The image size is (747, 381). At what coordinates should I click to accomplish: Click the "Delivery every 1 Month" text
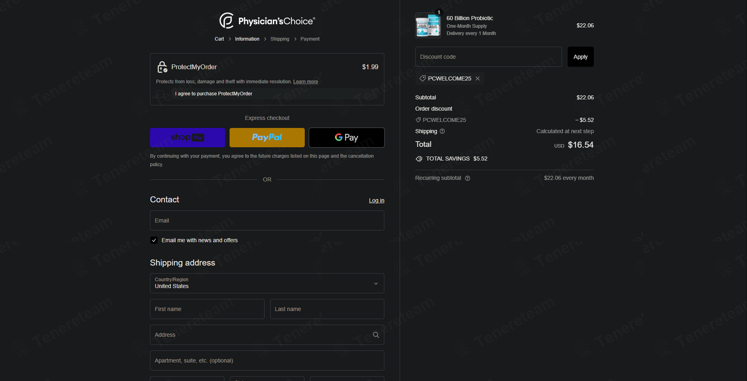471,33
